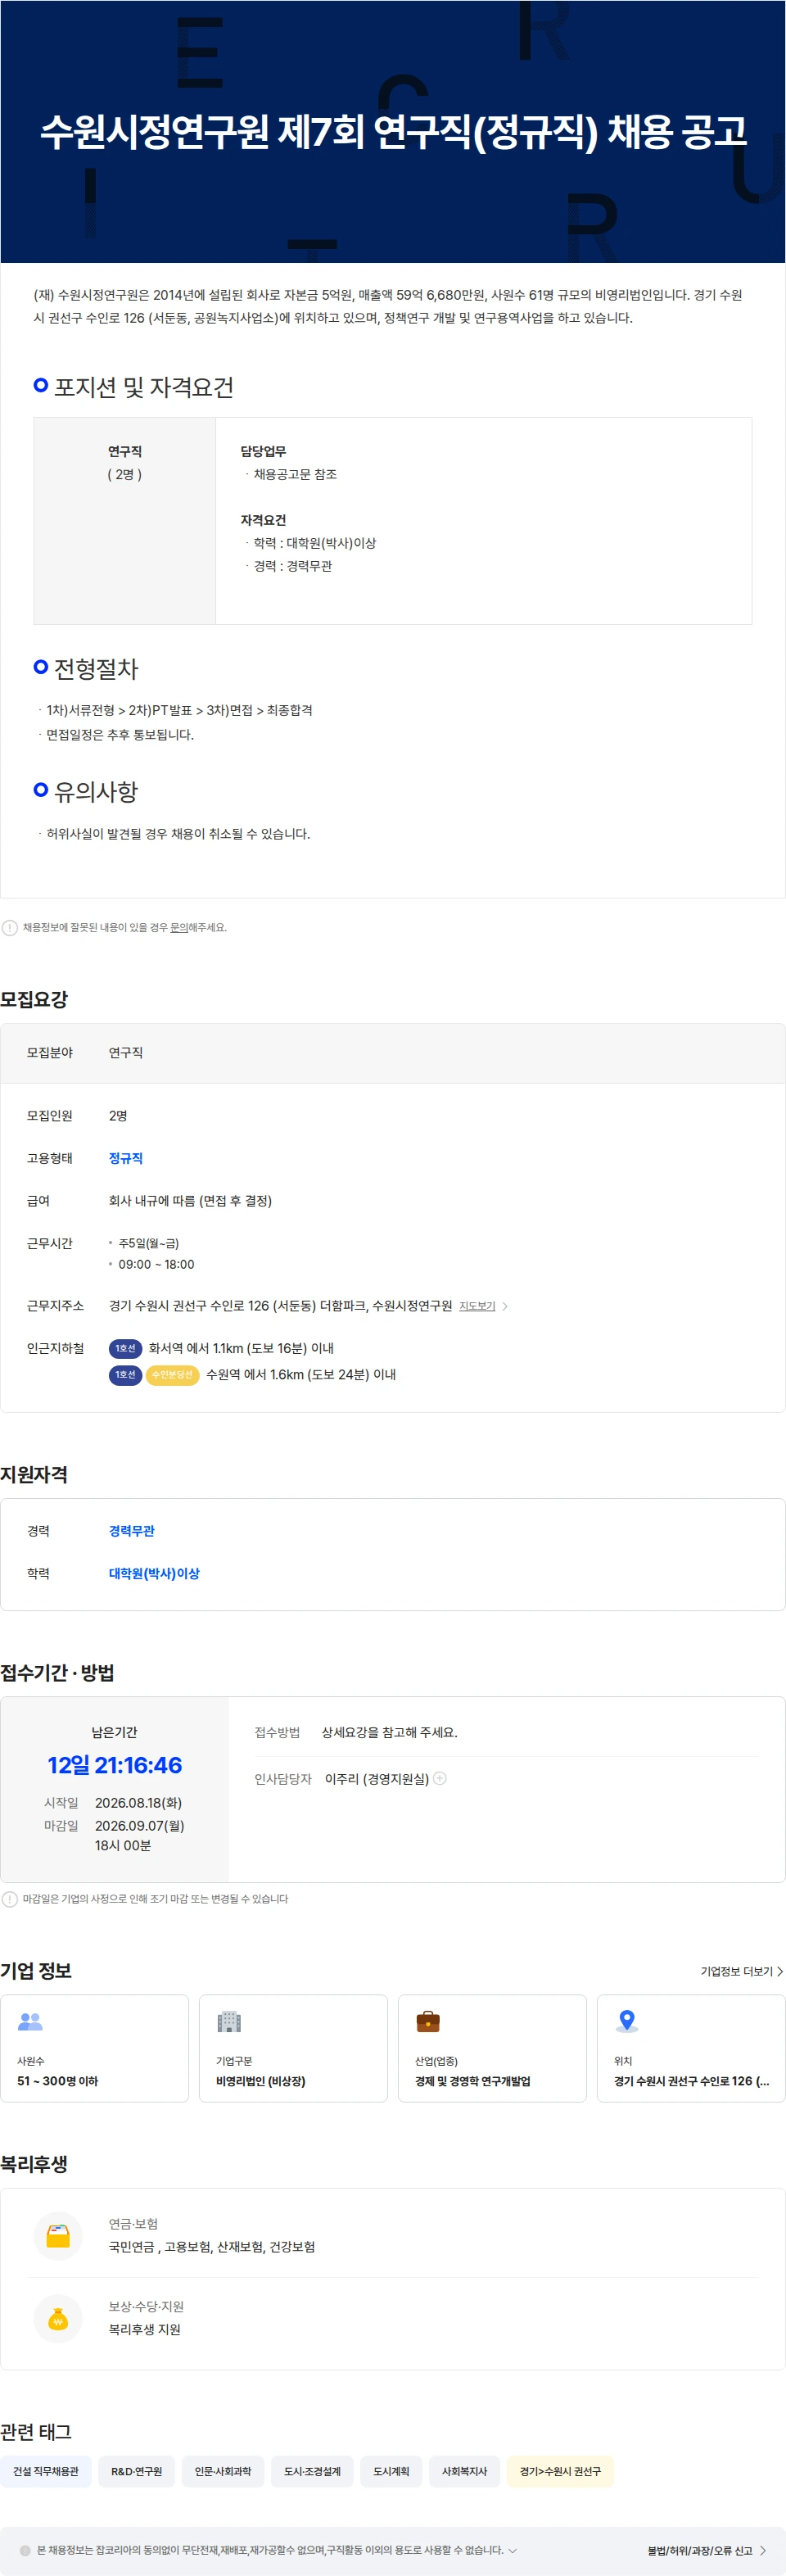
Task: Click the 시작일 2026.08.18(화) date
Action: click(138, 1803)
